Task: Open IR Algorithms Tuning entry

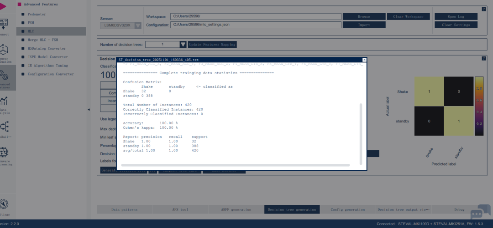Action: click(47, 66)
